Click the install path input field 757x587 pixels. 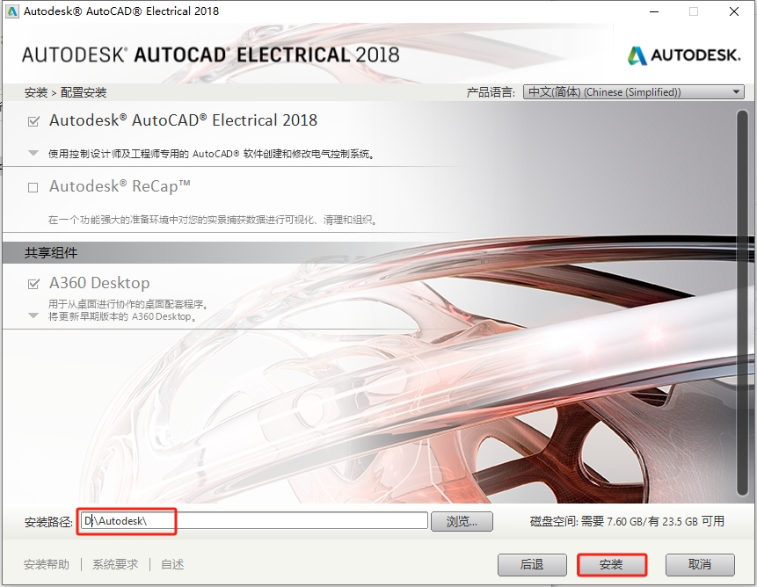pos(254,521)
